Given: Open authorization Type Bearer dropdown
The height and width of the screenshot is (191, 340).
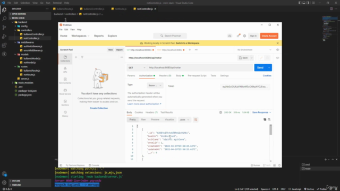Looking at the screenshot, I should (x=155, y=85).
